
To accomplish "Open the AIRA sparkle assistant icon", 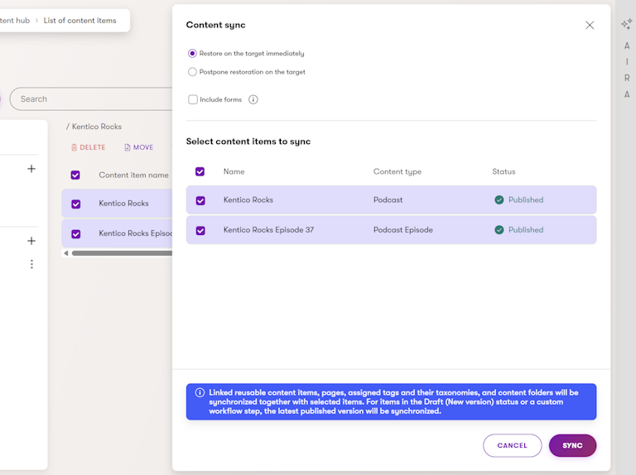I will (627, 24).
